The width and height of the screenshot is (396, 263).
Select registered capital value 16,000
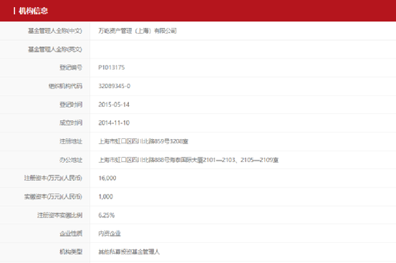107,178
